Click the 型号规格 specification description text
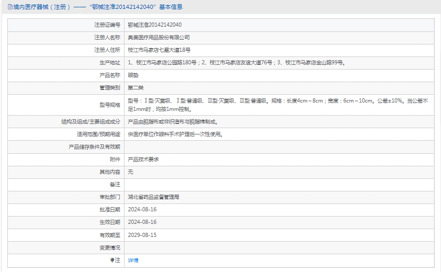This screenshot has width=441, height=272. click(x=277, y=105)
